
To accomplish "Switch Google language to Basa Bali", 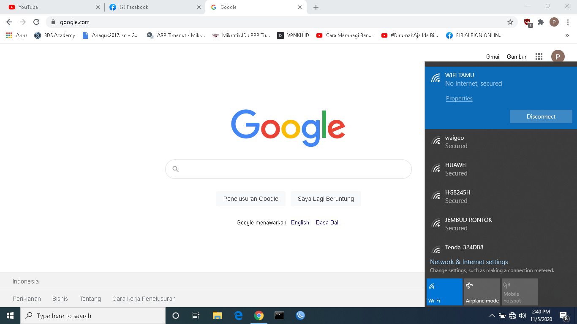I will click(x=328, y=222).
